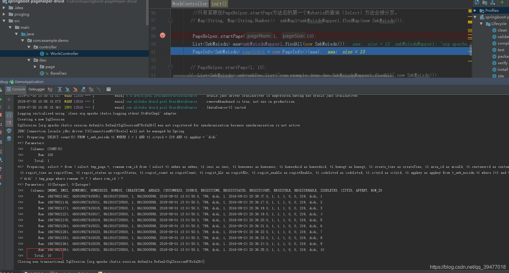This screenshot has width=509, height=273.
Task: Collapse the main folder arrow
Action: [10, 27]
